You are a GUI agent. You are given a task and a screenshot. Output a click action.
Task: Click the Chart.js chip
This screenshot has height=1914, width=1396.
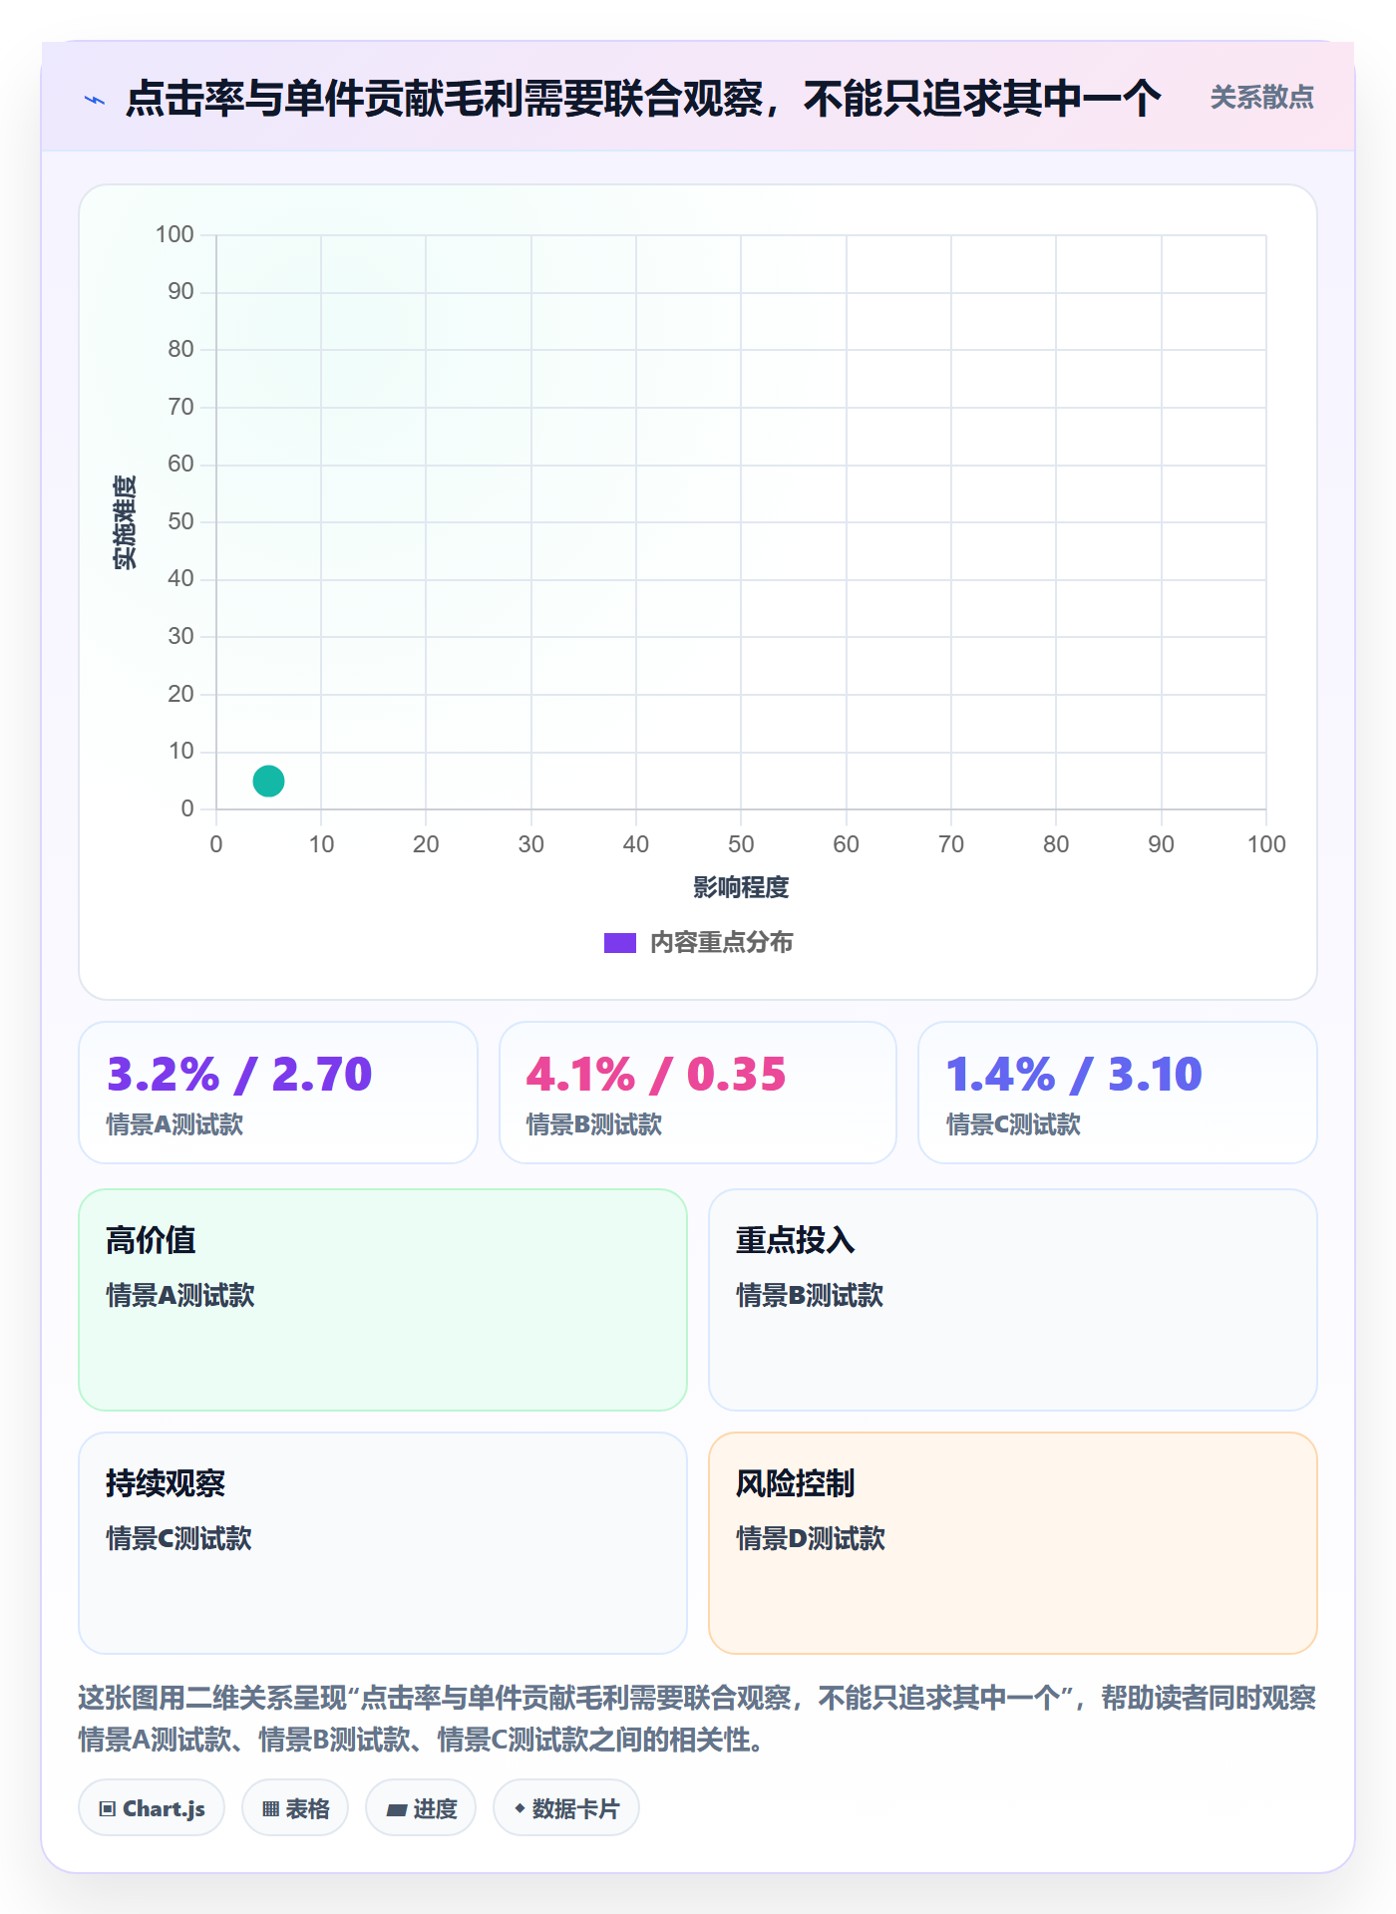152,1808
